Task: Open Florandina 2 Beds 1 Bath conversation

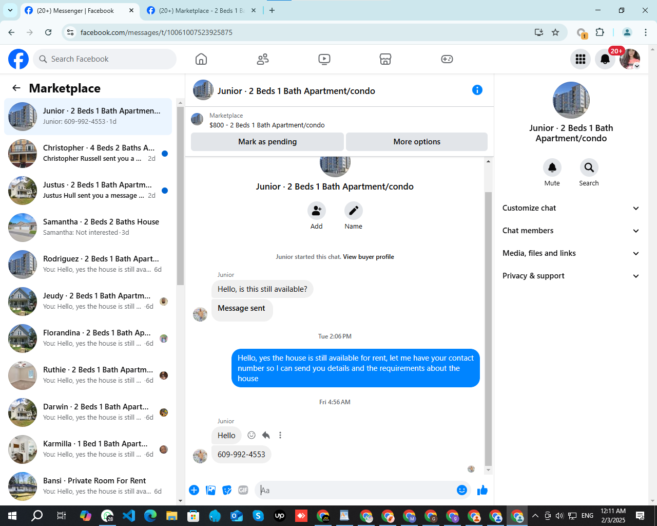Action: tap(88, 338)
